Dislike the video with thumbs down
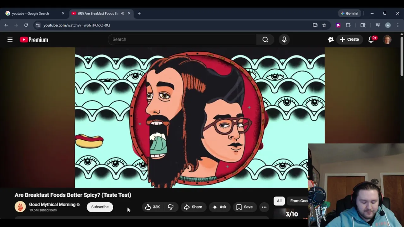The height and width of the screenshot is (227, 404). (170, 207)
